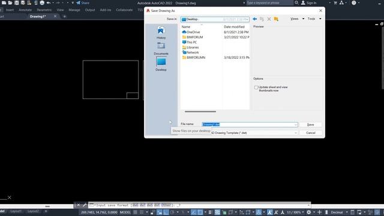Image resolution: width=384 pixels, height=216 pixels.
Task: Select the BIMFORUMN folder in the file list
Action: click(x=194, y=58)
